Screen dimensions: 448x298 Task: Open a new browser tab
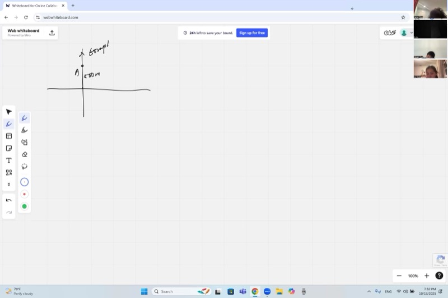(x=73, y=6)
